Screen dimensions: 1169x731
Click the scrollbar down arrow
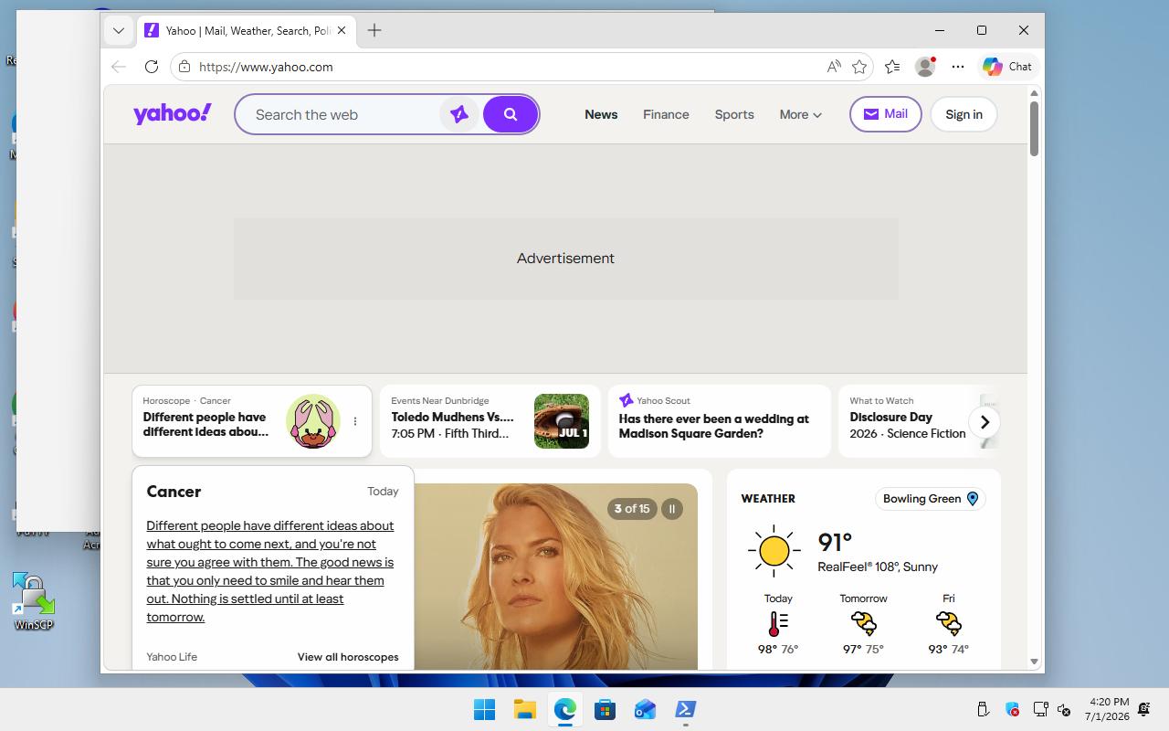tap(1034, 662)
